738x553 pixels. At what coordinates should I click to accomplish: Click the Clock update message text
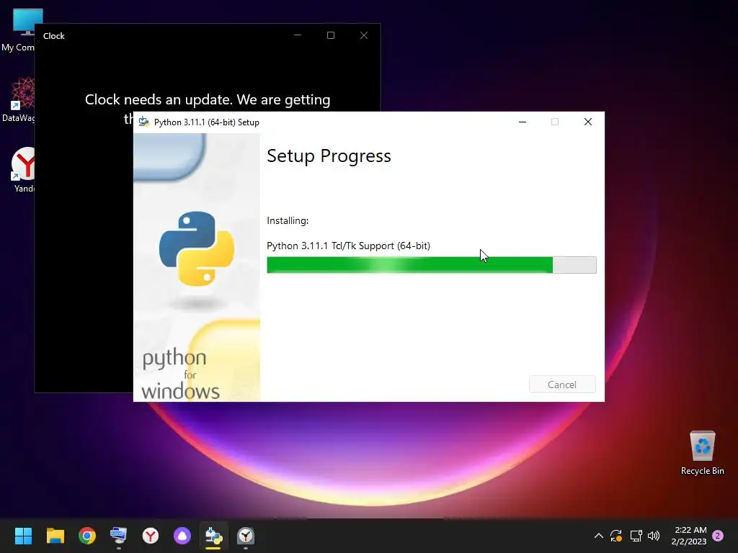208,99
